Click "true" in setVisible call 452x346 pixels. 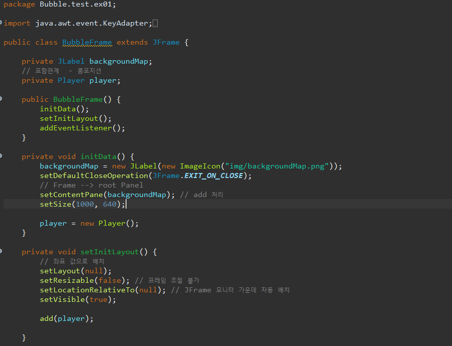98,300
